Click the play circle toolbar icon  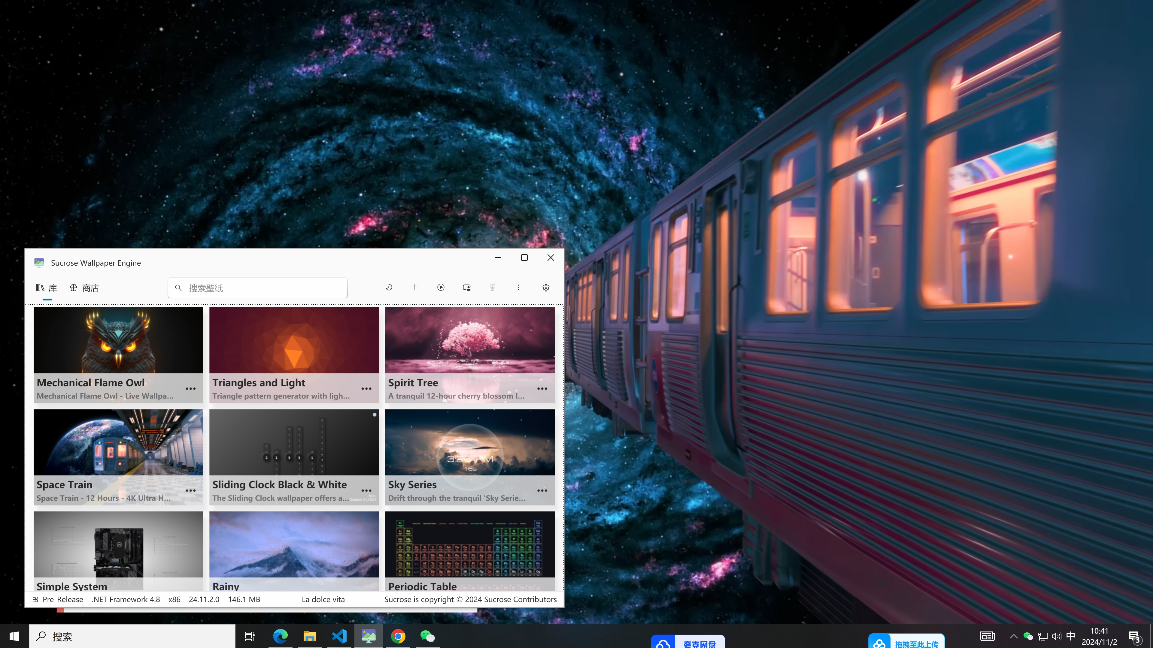pyautogui.click(x=441, y=288)
